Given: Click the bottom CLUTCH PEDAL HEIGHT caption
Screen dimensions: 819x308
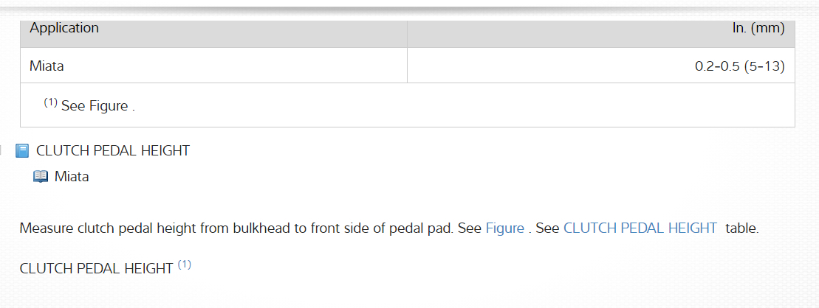Looking at the screenshot, I should point(96,268).
